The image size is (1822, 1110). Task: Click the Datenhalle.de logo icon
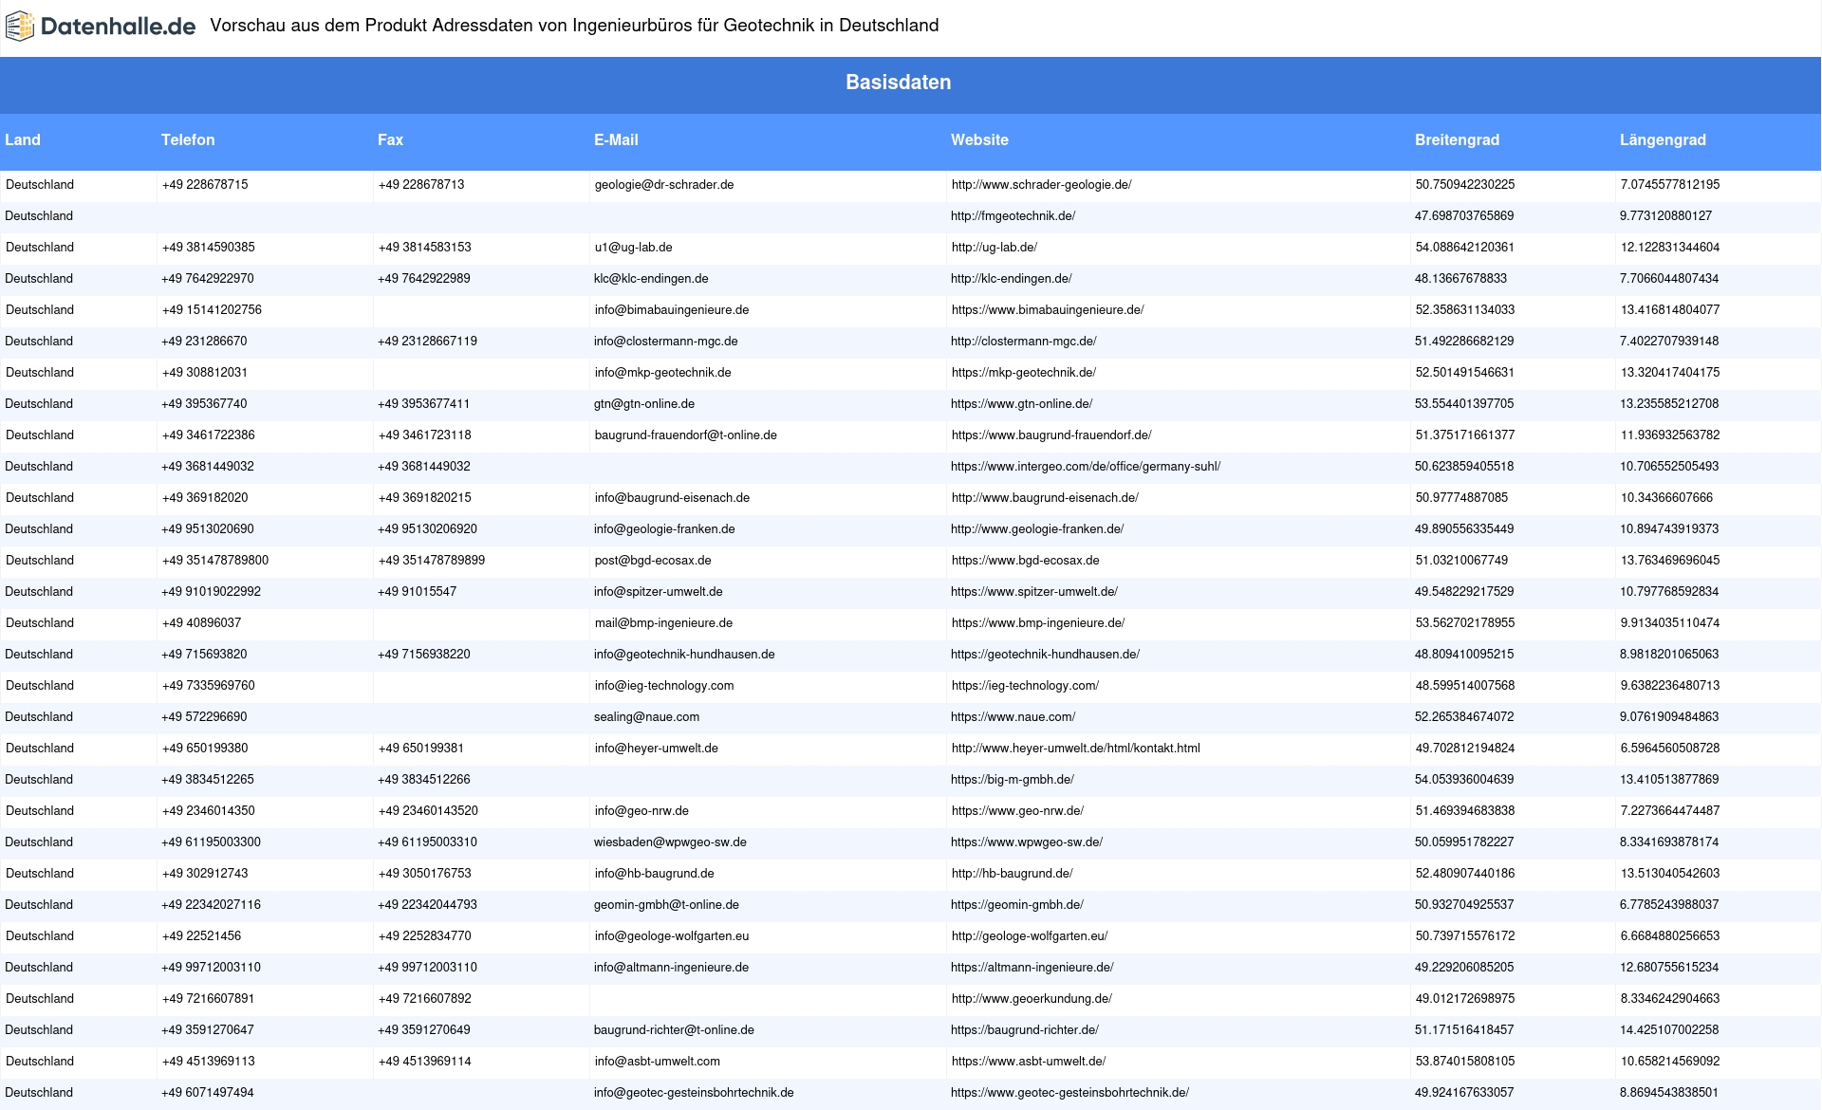20,27
